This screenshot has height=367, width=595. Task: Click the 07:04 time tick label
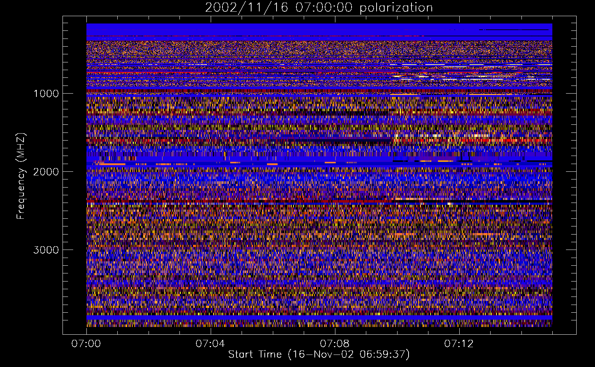(210, 344)
